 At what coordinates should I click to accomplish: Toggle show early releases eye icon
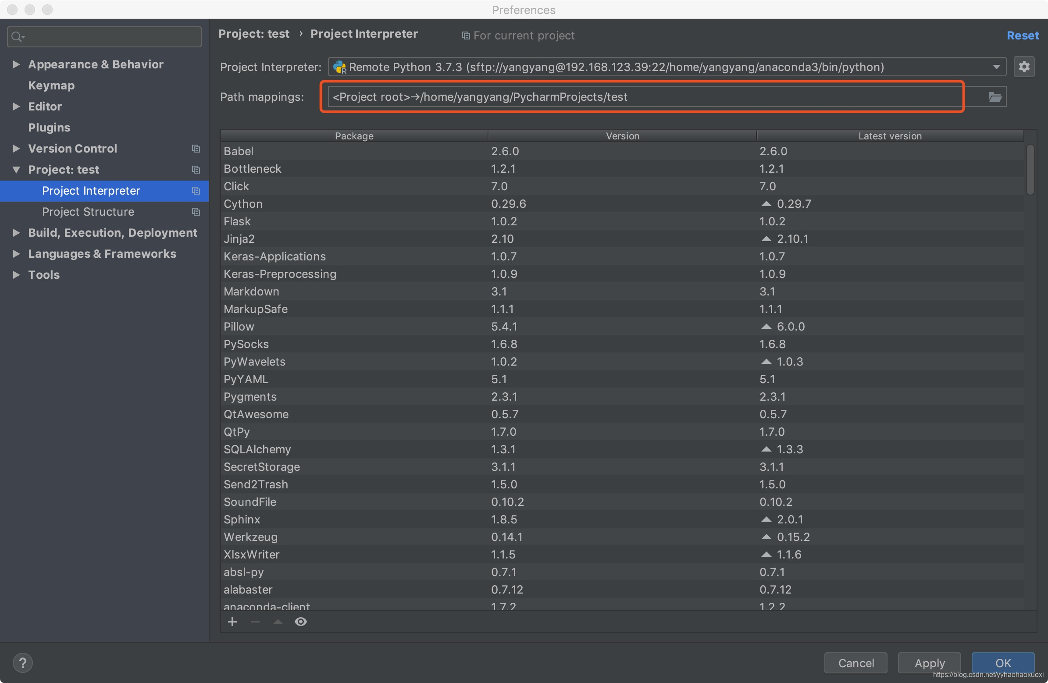point(301,621)
